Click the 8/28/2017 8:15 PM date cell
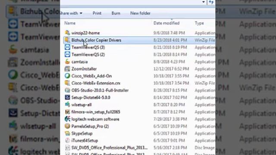 (x=170, y=90)
